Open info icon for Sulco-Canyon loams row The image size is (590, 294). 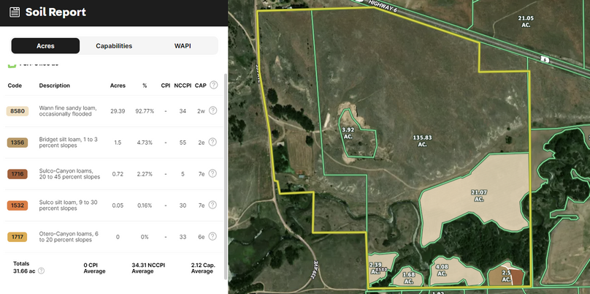[213, 173]
